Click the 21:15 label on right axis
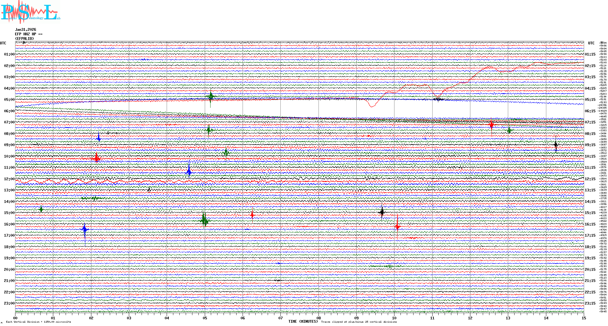608x326 pixels. point(590,281)
